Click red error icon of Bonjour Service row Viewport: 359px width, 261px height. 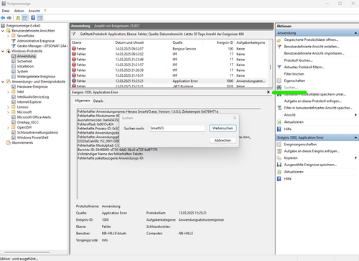(74, 49)
